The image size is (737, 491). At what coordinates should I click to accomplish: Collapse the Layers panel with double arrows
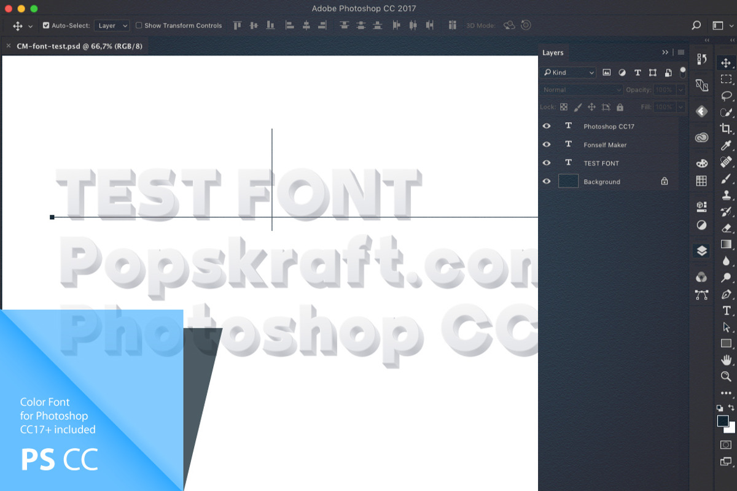[x=665, y=52]
